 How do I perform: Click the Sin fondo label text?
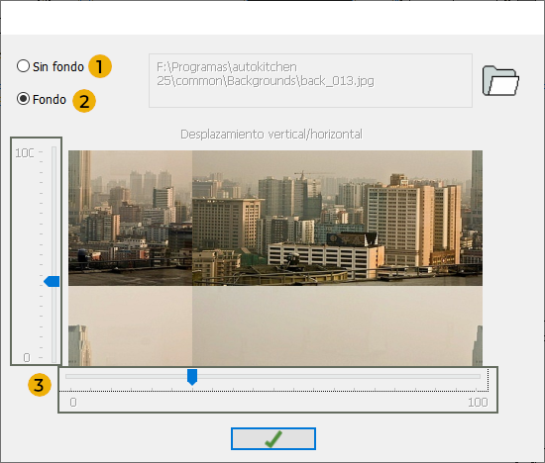tap(58, 66)
